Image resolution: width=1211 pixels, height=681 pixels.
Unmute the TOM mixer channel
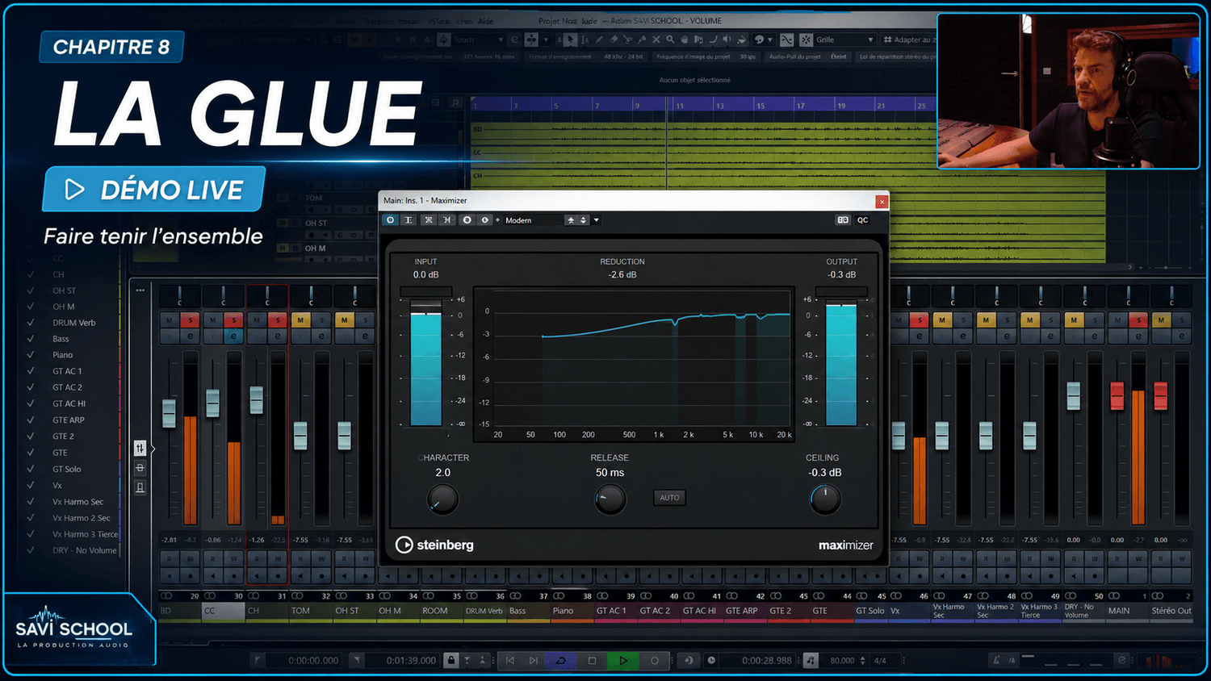pyautogui.click(x=300, y=320)
